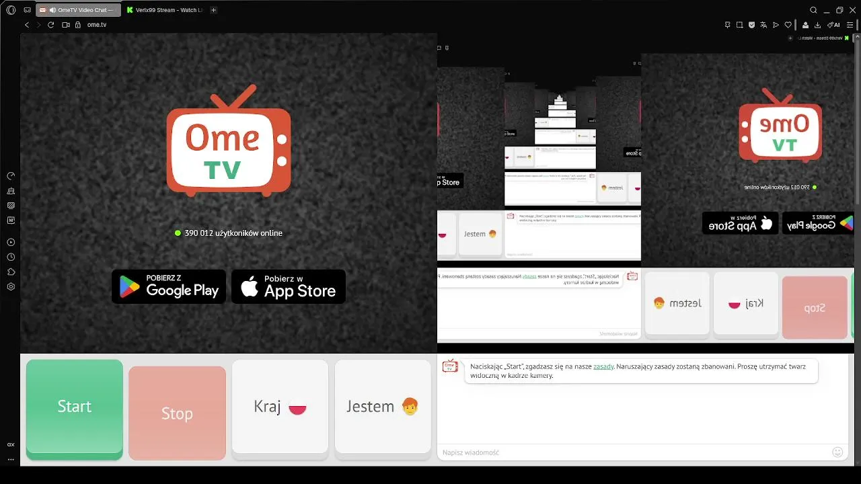The image size is (861, 484).
Task: Open the tab search magnifier
Action: coord(813,10)
